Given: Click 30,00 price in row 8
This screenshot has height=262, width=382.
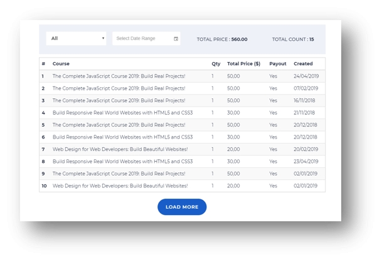Looking at the screenshot, I should click(233, 161).
